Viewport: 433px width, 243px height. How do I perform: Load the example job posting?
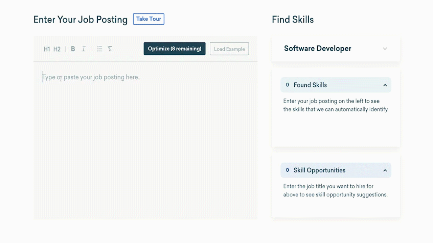(229, 49)
